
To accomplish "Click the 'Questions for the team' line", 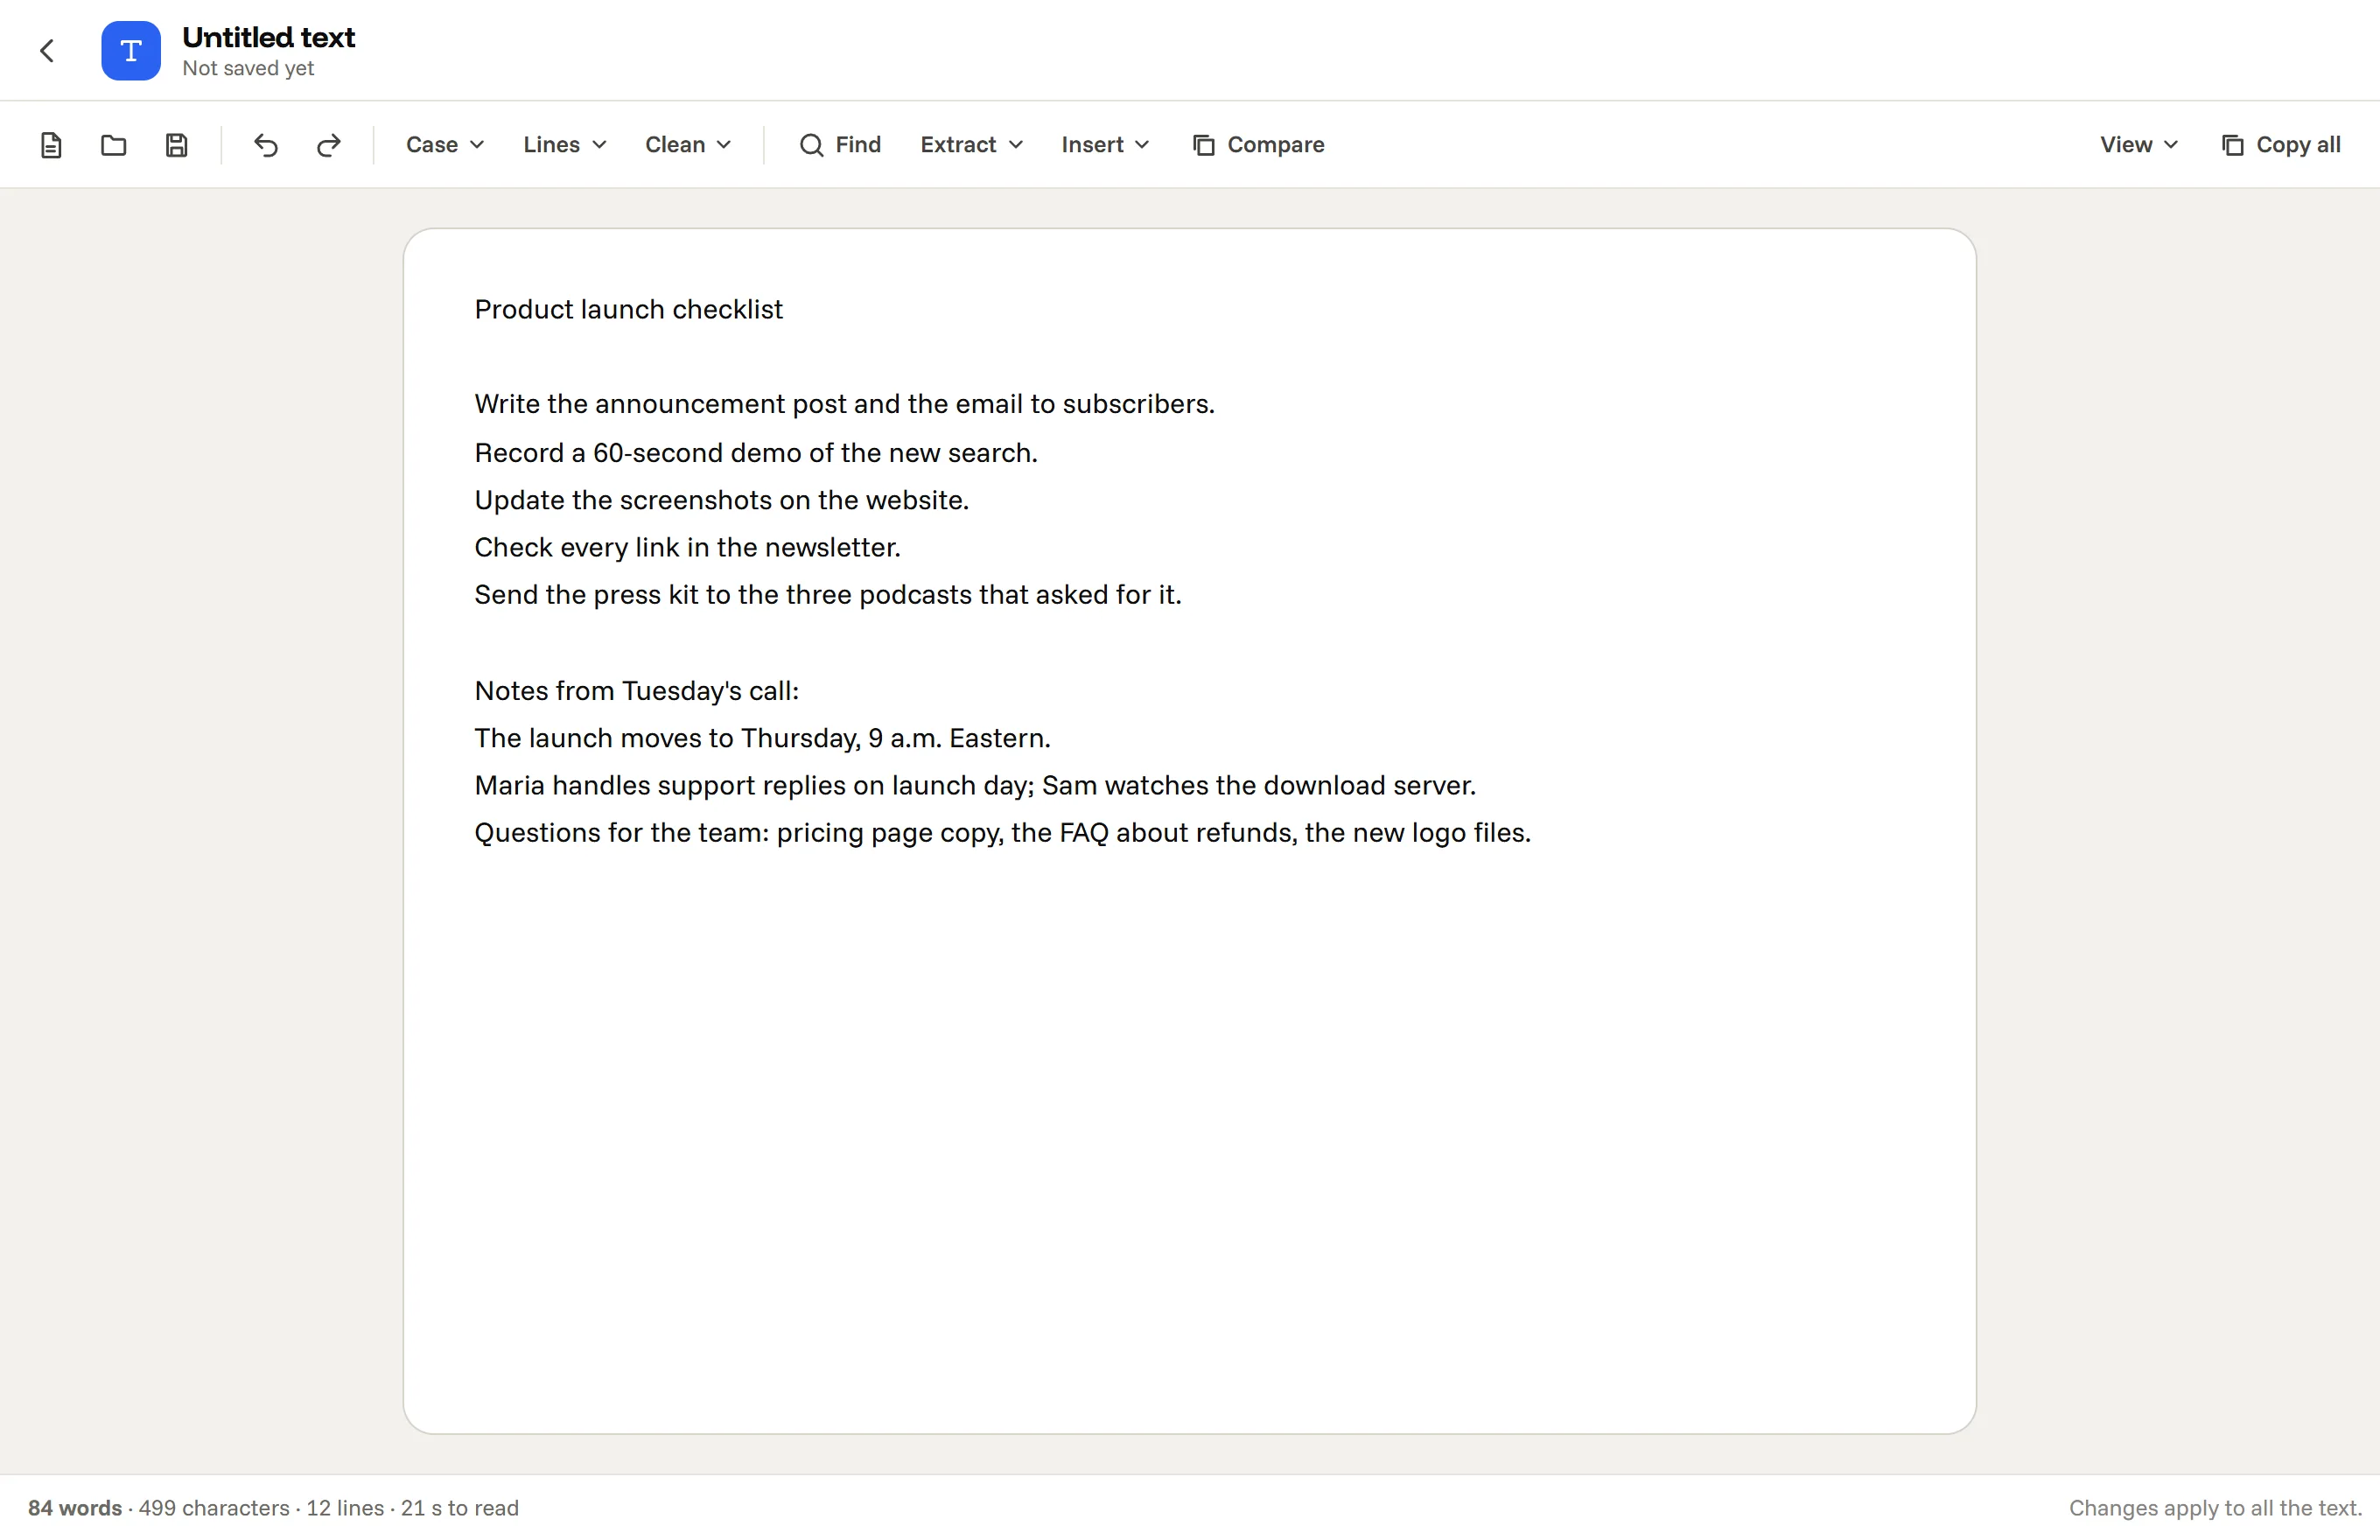I will (1002, 833).
